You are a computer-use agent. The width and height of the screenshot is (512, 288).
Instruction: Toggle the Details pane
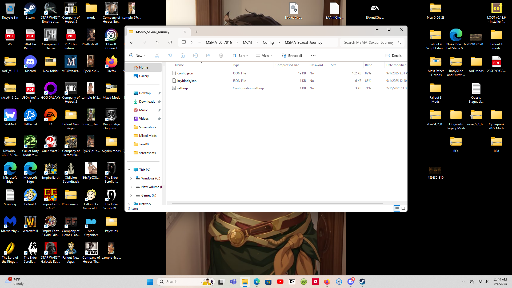(x=394, y=56)
